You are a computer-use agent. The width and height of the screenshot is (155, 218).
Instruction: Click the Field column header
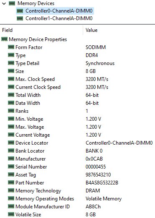tap(41, 30)
